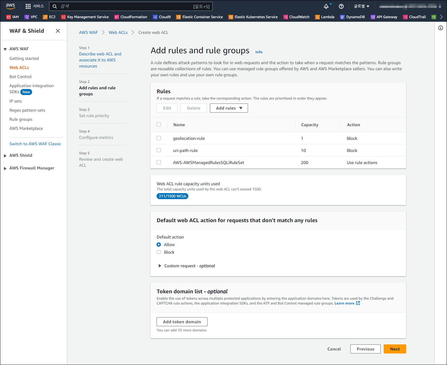Go to Web ACLs breadcrumb
Viewport: 447px width, 365px height.
point(118,32)
